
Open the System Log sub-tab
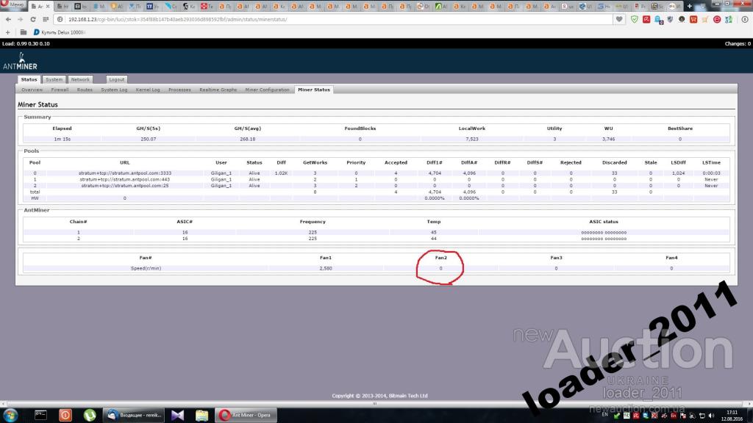[114, 90]
